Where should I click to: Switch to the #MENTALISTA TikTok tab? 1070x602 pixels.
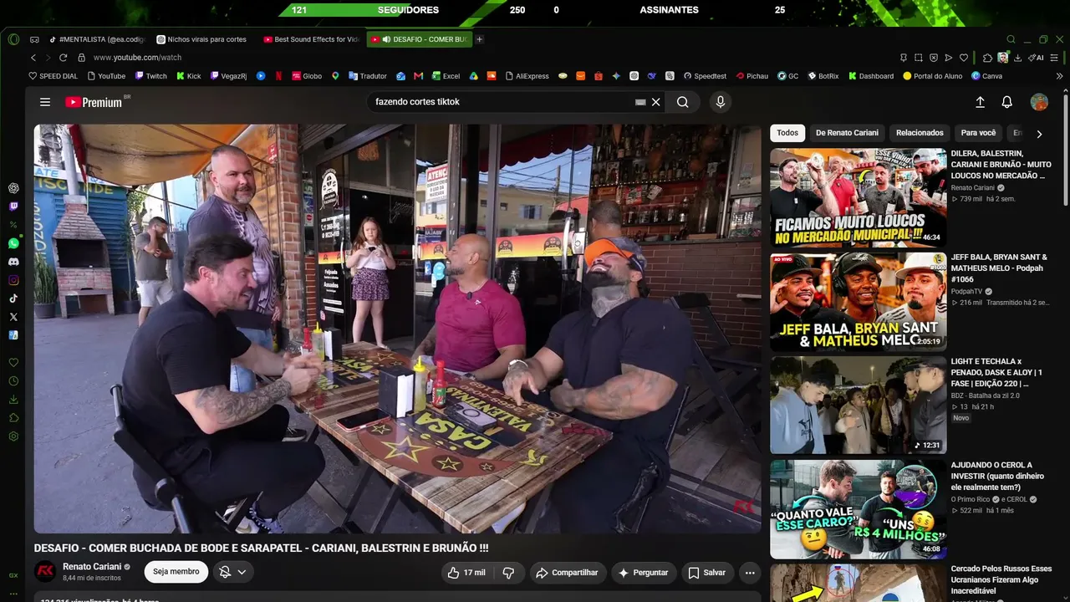96,39
